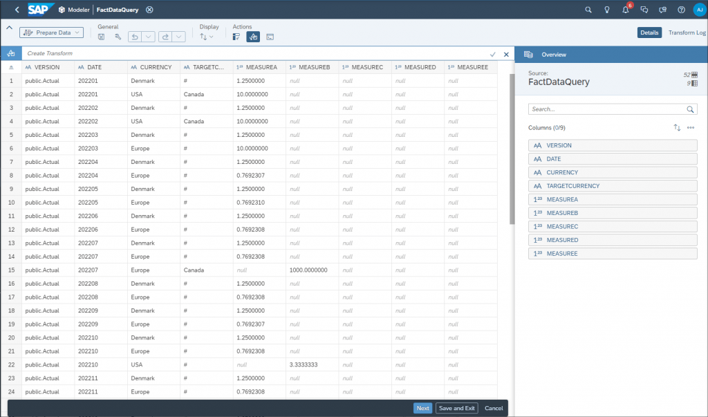This screenshot has width=708, height=417.
Task: Click in the Create Transform input field
Action: point(255,53)
